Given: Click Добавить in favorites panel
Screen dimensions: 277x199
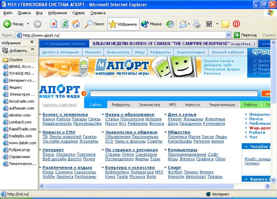Looking at the screenshot, I should (x=15, y=51).
